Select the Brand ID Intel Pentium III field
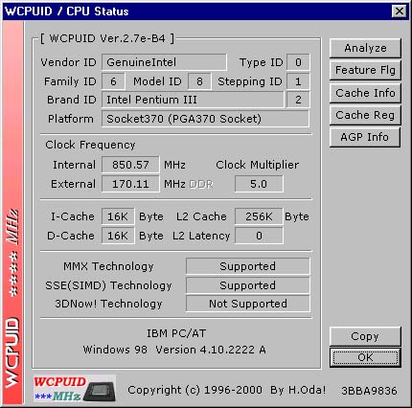The width and height of the screenshot is (412, 408). [193, 100]
